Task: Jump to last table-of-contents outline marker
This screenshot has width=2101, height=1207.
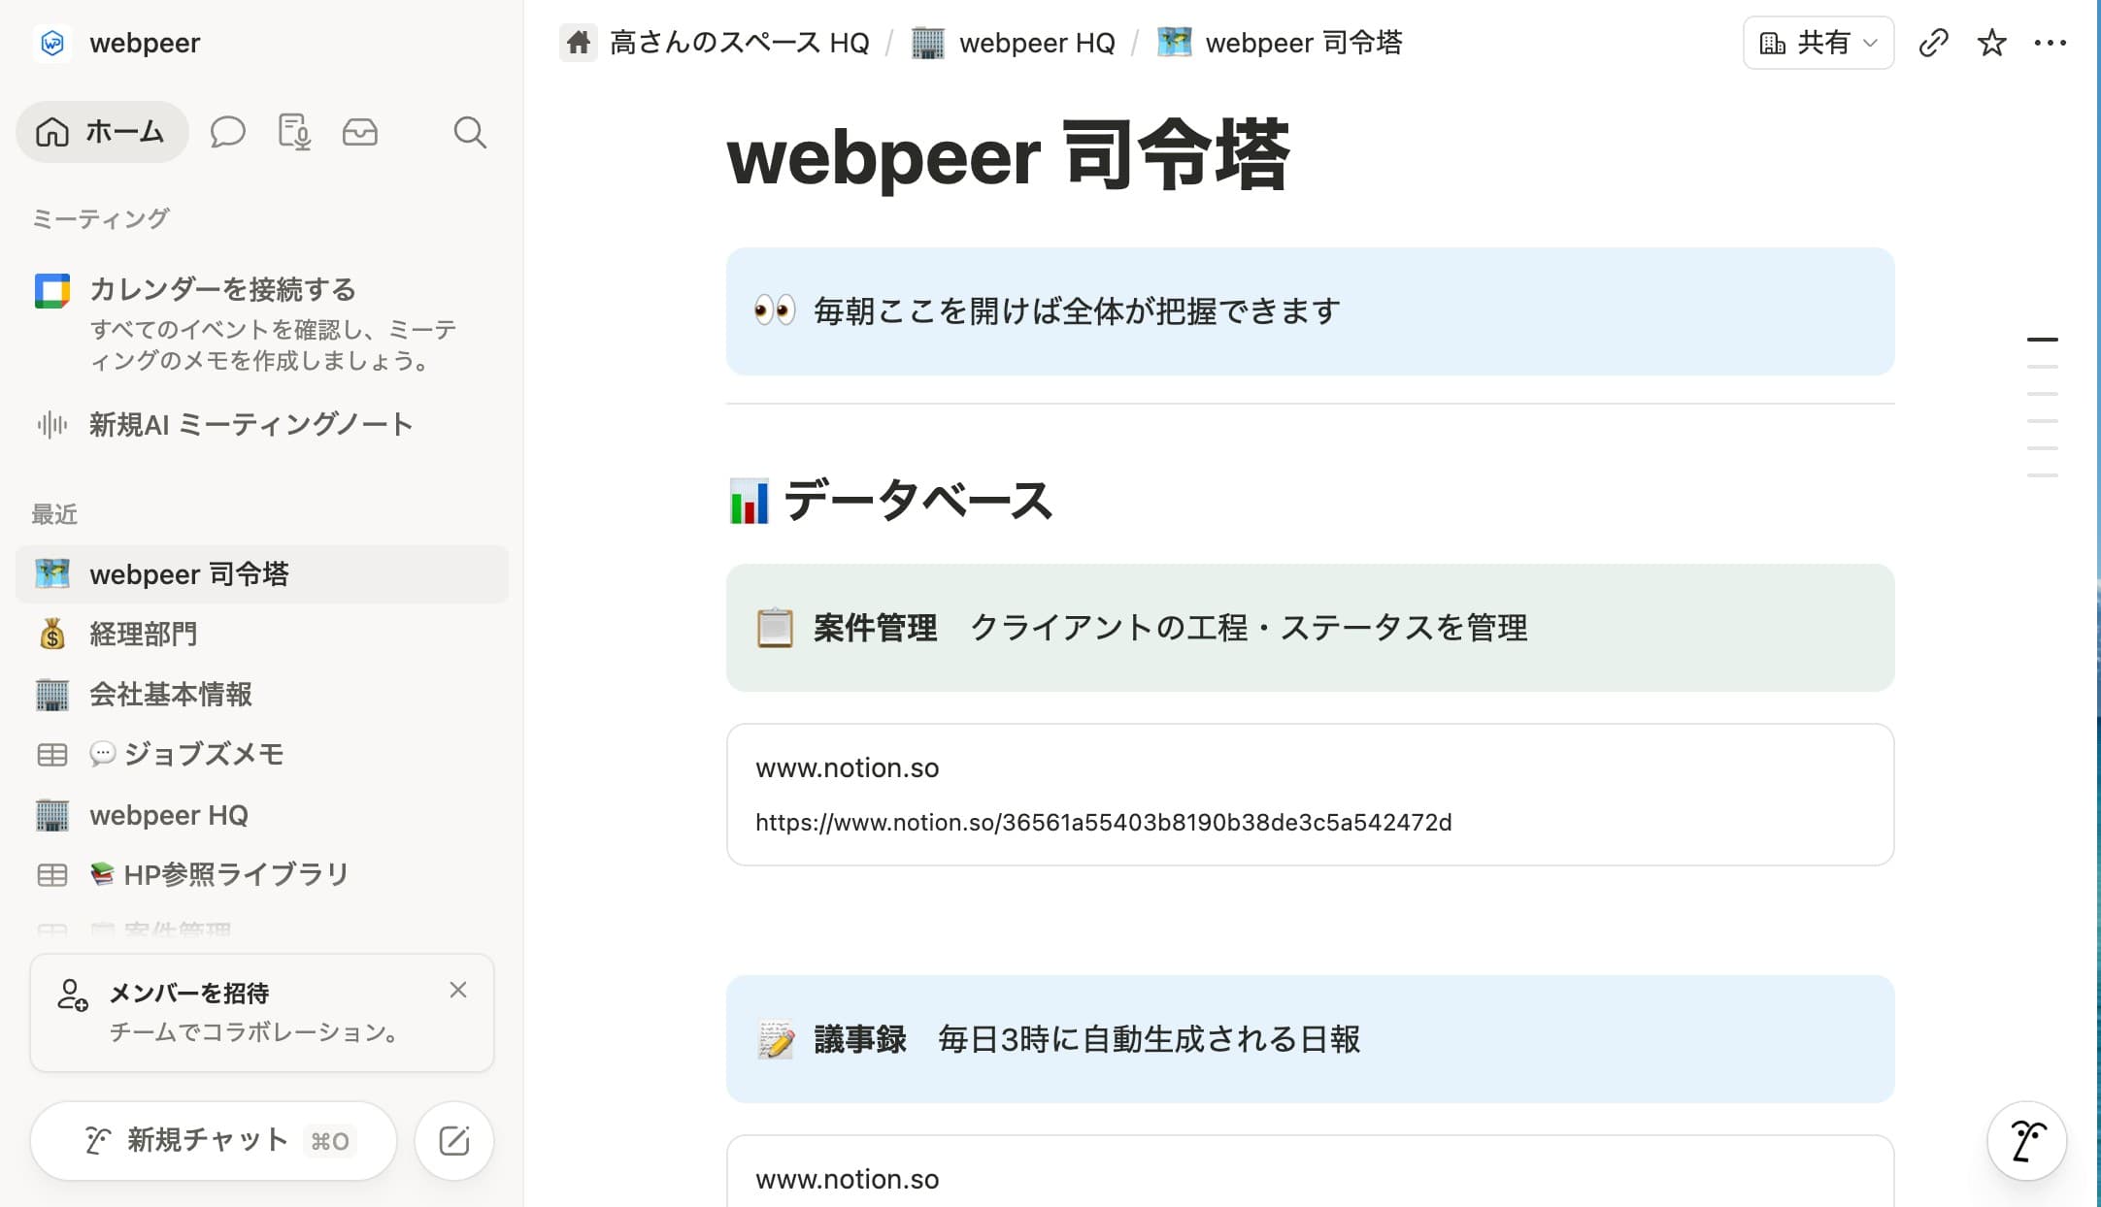Action: click(2043, 475)
